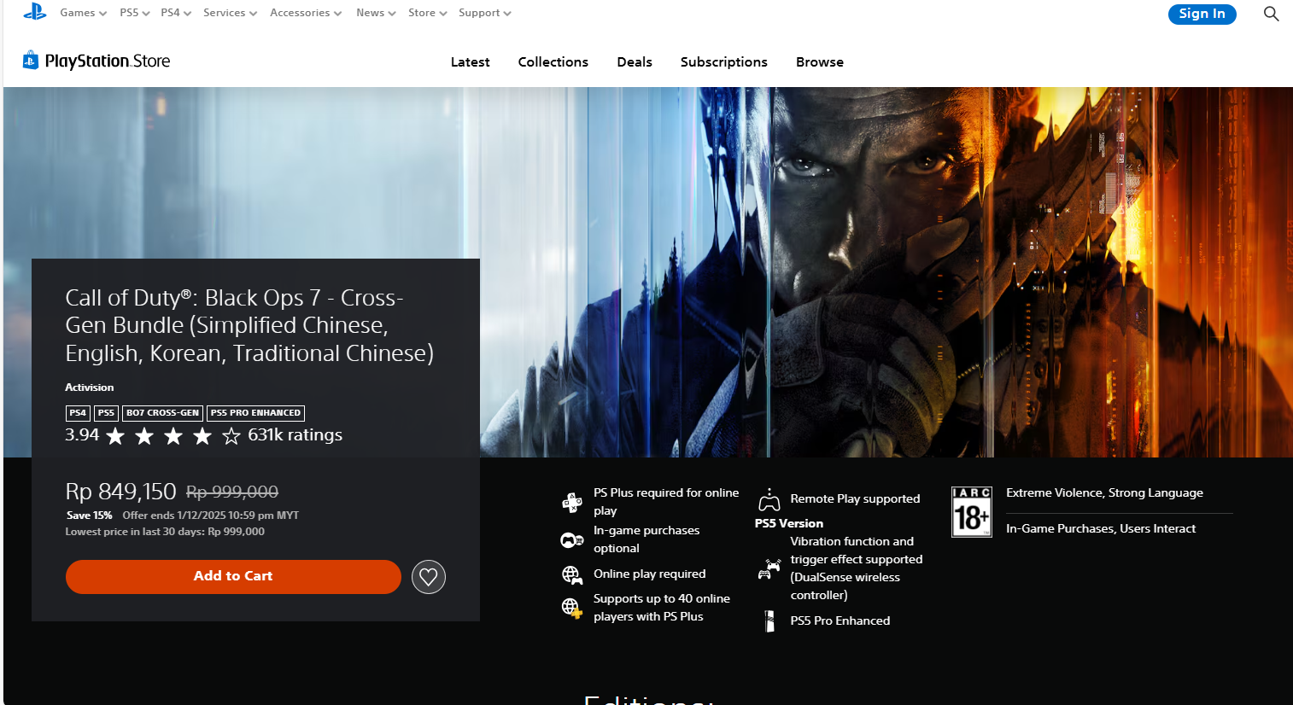Viewport: 1293px width, 705px height.
Task: Open search with the magnifier icon
Action: 1271,14
